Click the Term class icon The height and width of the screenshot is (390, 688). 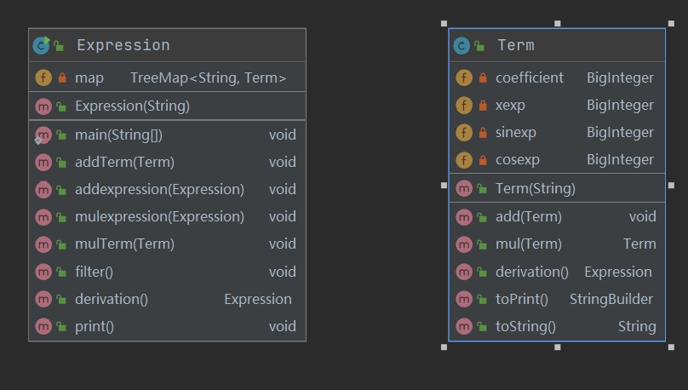click(x=462, y=45)
